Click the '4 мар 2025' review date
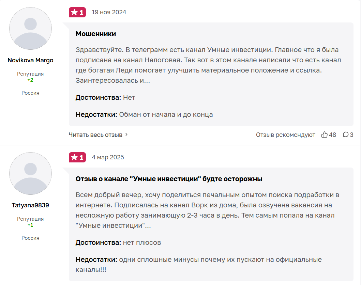This screenshot has height=285, width=361. (108, 158)
